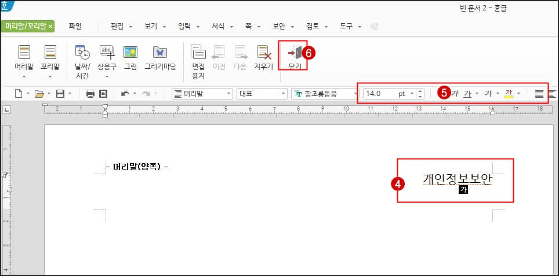
Task: Redo the last action
Action: click(146, 94)
